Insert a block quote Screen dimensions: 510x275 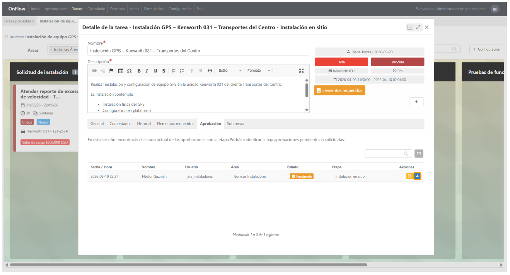click(x=210, y=71)
